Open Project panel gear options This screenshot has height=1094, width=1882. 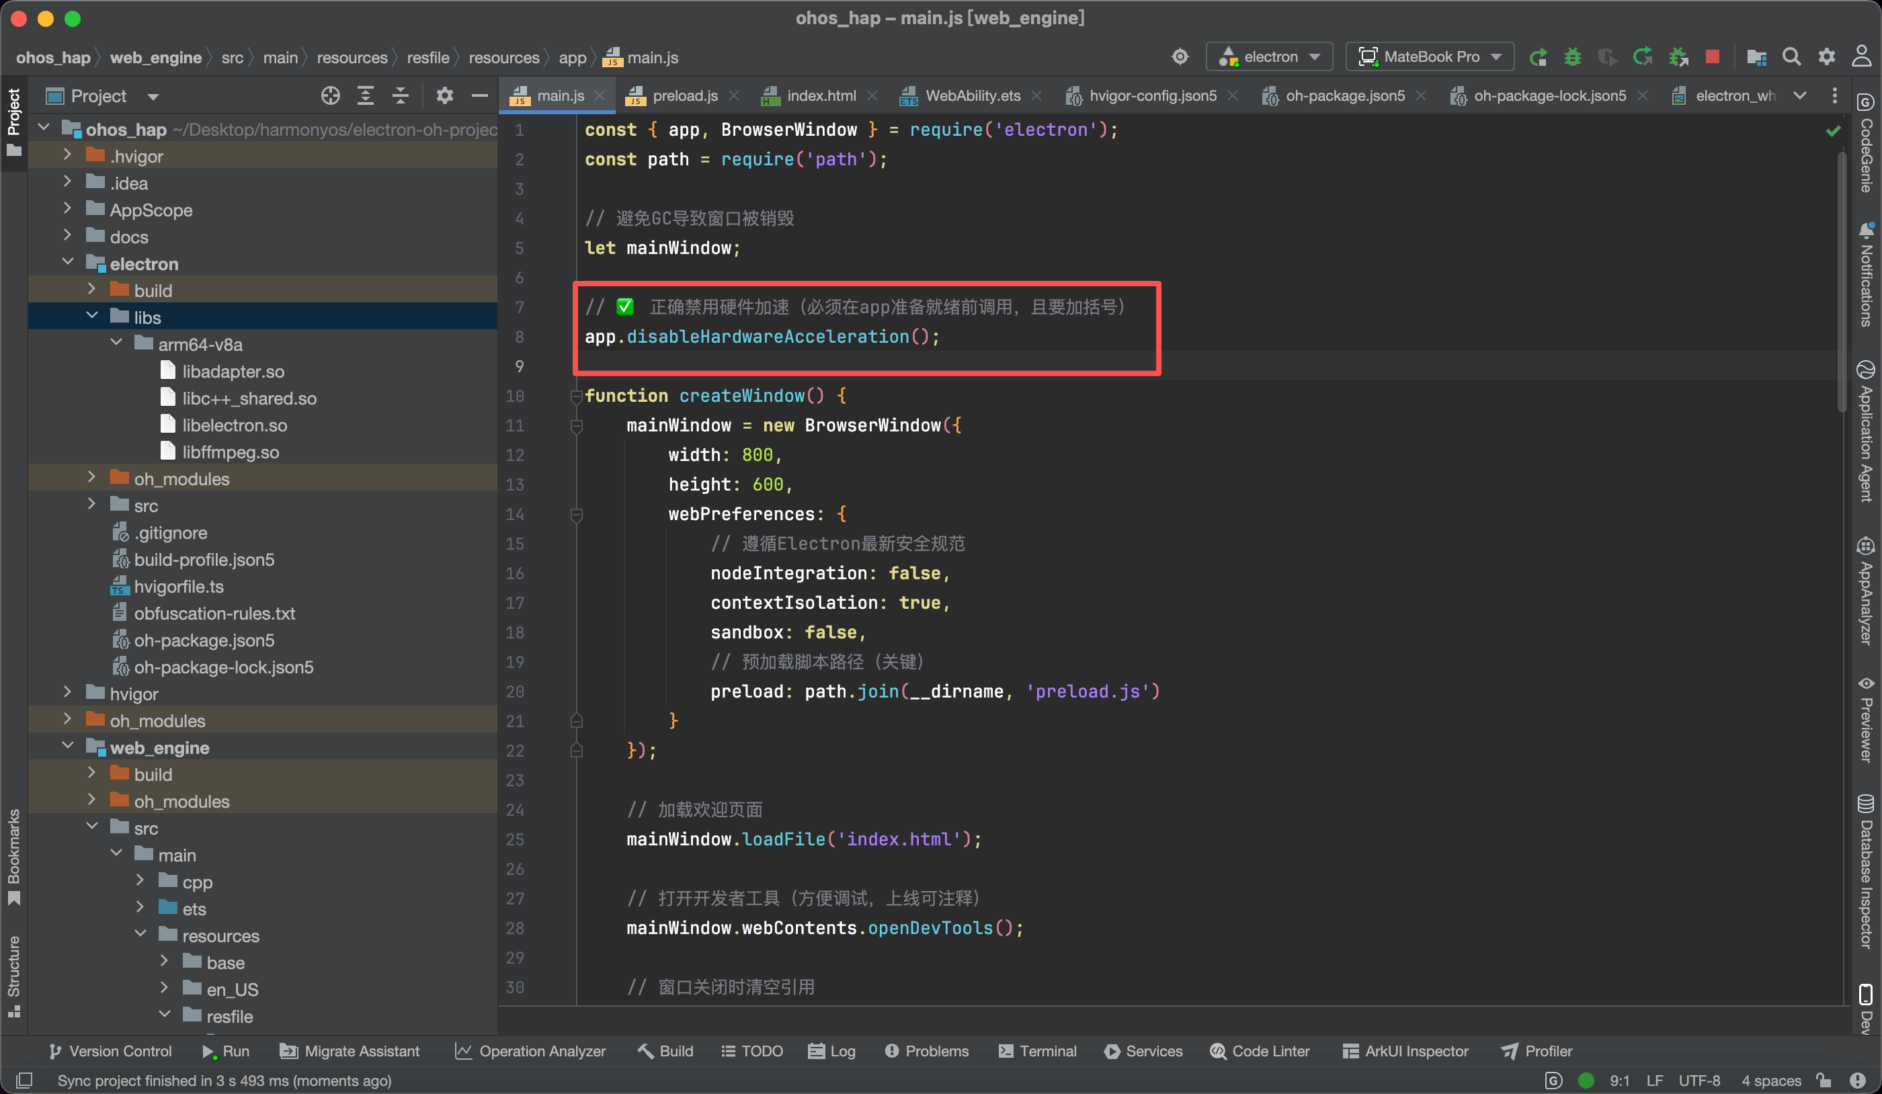click(x=444, y=95)
